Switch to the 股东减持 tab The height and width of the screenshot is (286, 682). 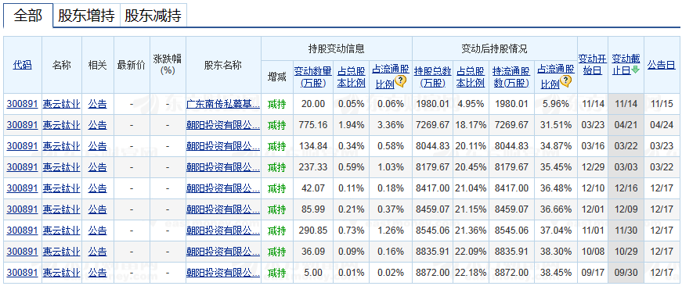(x=153, y=16)
